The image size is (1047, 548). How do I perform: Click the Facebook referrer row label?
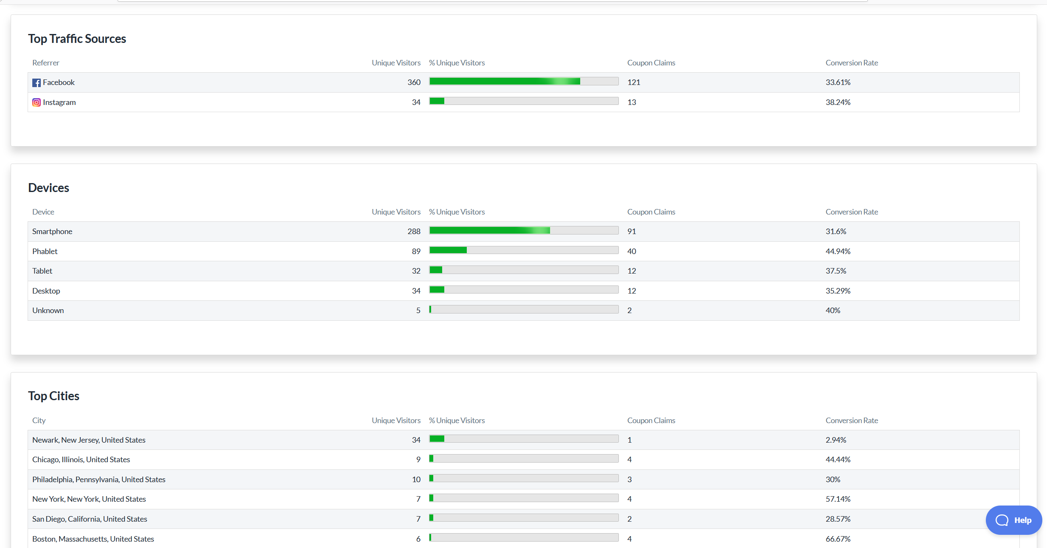tap(59, 82)
